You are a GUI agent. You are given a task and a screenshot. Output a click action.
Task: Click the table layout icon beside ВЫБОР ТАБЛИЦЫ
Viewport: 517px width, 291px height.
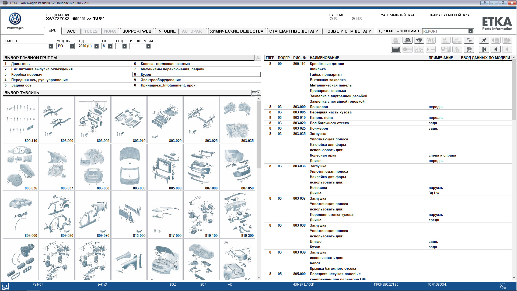click(256, 92)
